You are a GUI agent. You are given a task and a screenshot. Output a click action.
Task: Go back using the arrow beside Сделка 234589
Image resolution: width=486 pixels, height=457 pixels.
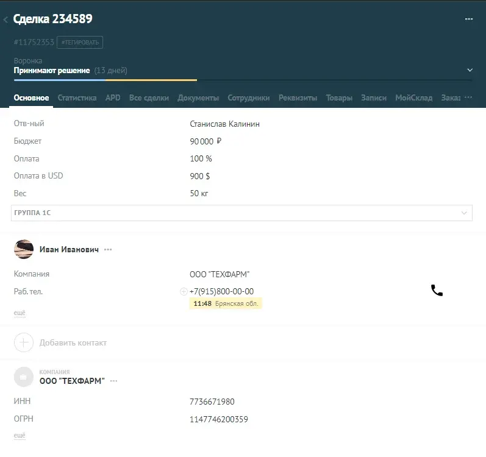pyautogui.click(x=5, y=19)
